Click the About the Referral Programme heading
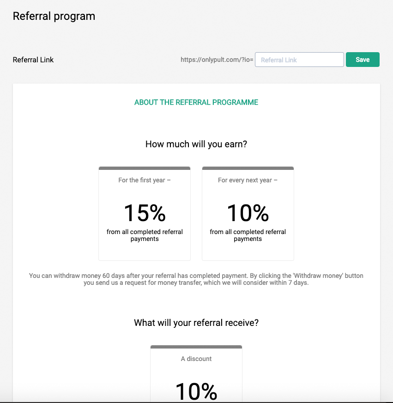This screenshot has height=403, width=393. 196,102
